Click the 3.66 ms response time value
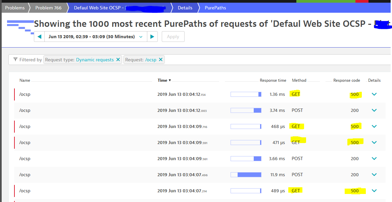Screen dimensions: 392x202 (277, 158)
